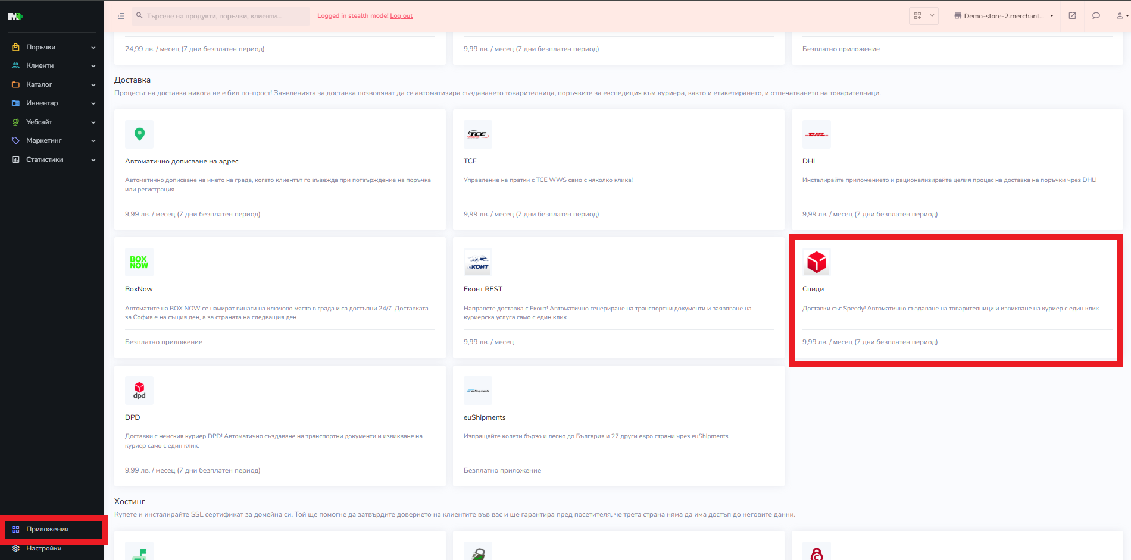
Task: Expand the Маркетинг sidebar menu
Action: pos(43,140)
